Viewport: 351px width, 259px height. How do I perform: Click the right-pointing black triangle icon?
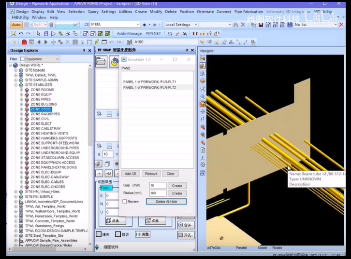coord(46,42)
